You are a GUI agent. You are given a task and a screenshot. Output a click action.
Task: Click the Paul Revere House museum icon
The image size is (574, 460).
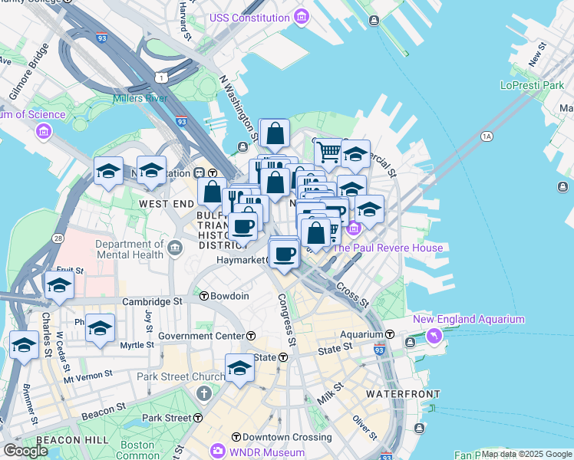(354, 229)
